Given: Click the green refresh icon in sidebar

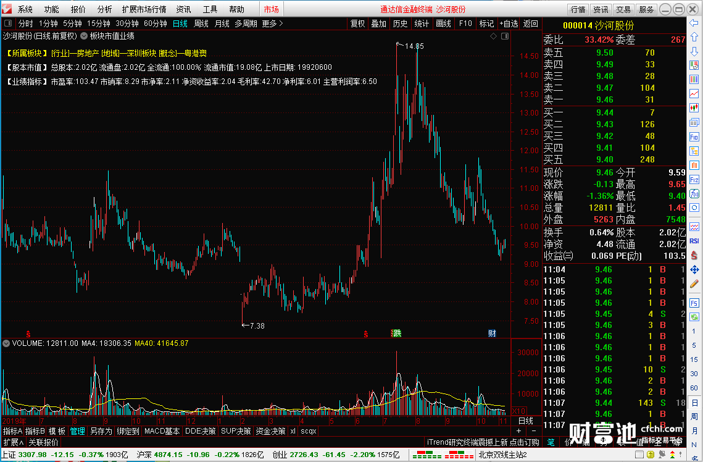Looking at the screenshot, I should (x=694, y=317).
